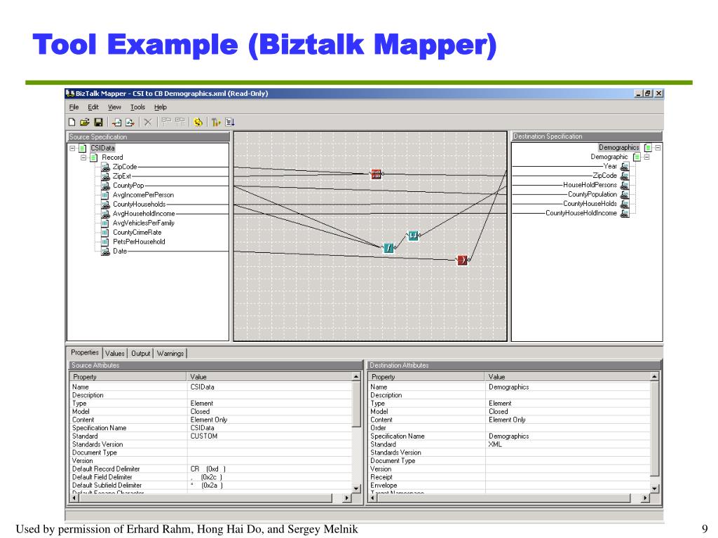Viewport: 718px width, 538px height.
Task: Select Year field in Destination Specification
Action: (610, 166)
